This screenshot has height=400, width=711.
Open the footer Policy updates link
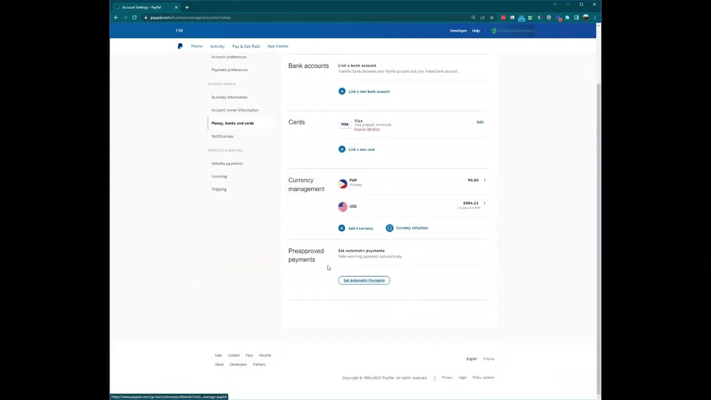[483, 377]
